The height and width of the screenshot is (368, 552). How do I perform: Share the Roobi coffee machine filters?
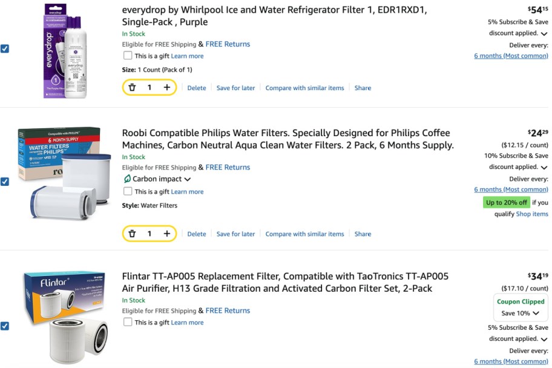(x=362, y=233)
